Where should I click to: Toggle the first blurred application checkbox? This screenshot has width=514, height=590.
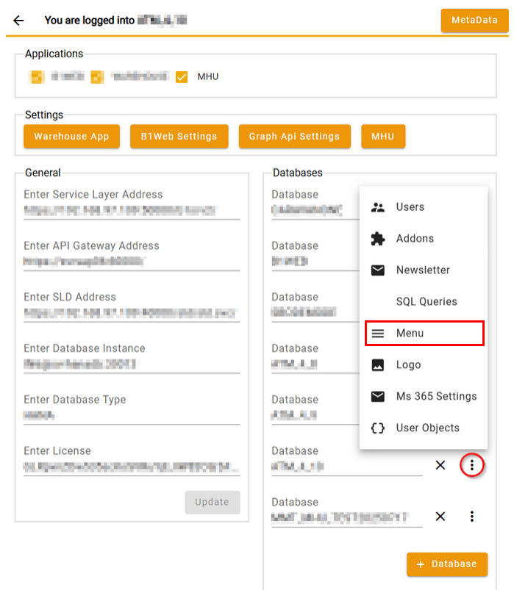pos(37,77)
